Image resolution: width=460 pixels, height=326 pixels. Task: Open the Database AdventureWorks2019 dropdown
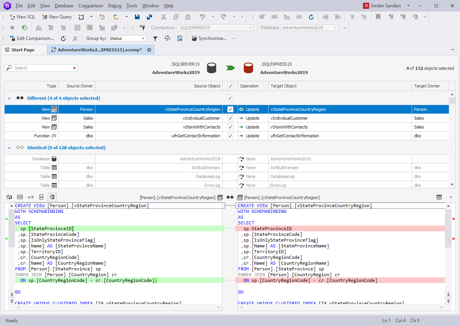click(310, 28)
